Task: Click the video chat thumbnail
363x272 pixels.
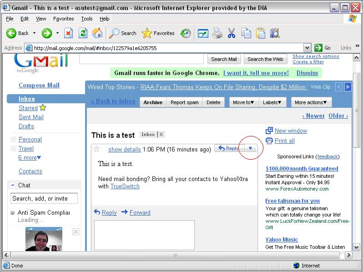Action: 44,239
